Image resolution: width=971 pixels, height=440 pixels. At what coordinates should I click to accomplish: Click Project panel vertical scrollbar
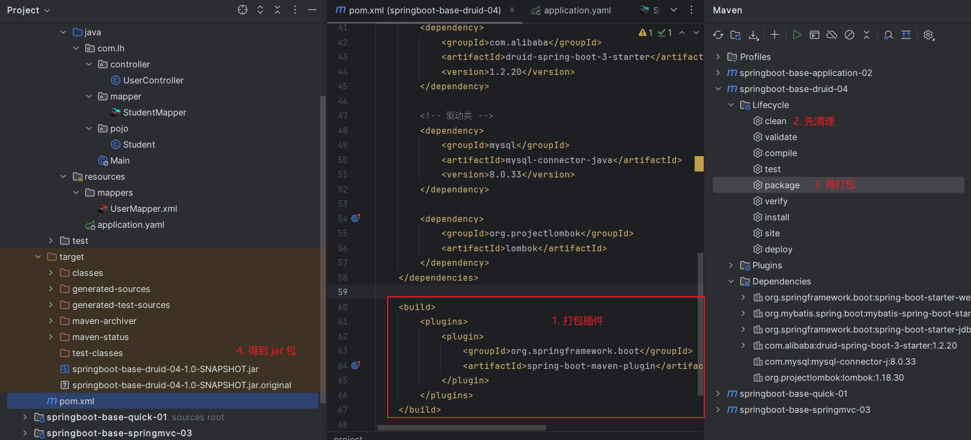point(322,250)
